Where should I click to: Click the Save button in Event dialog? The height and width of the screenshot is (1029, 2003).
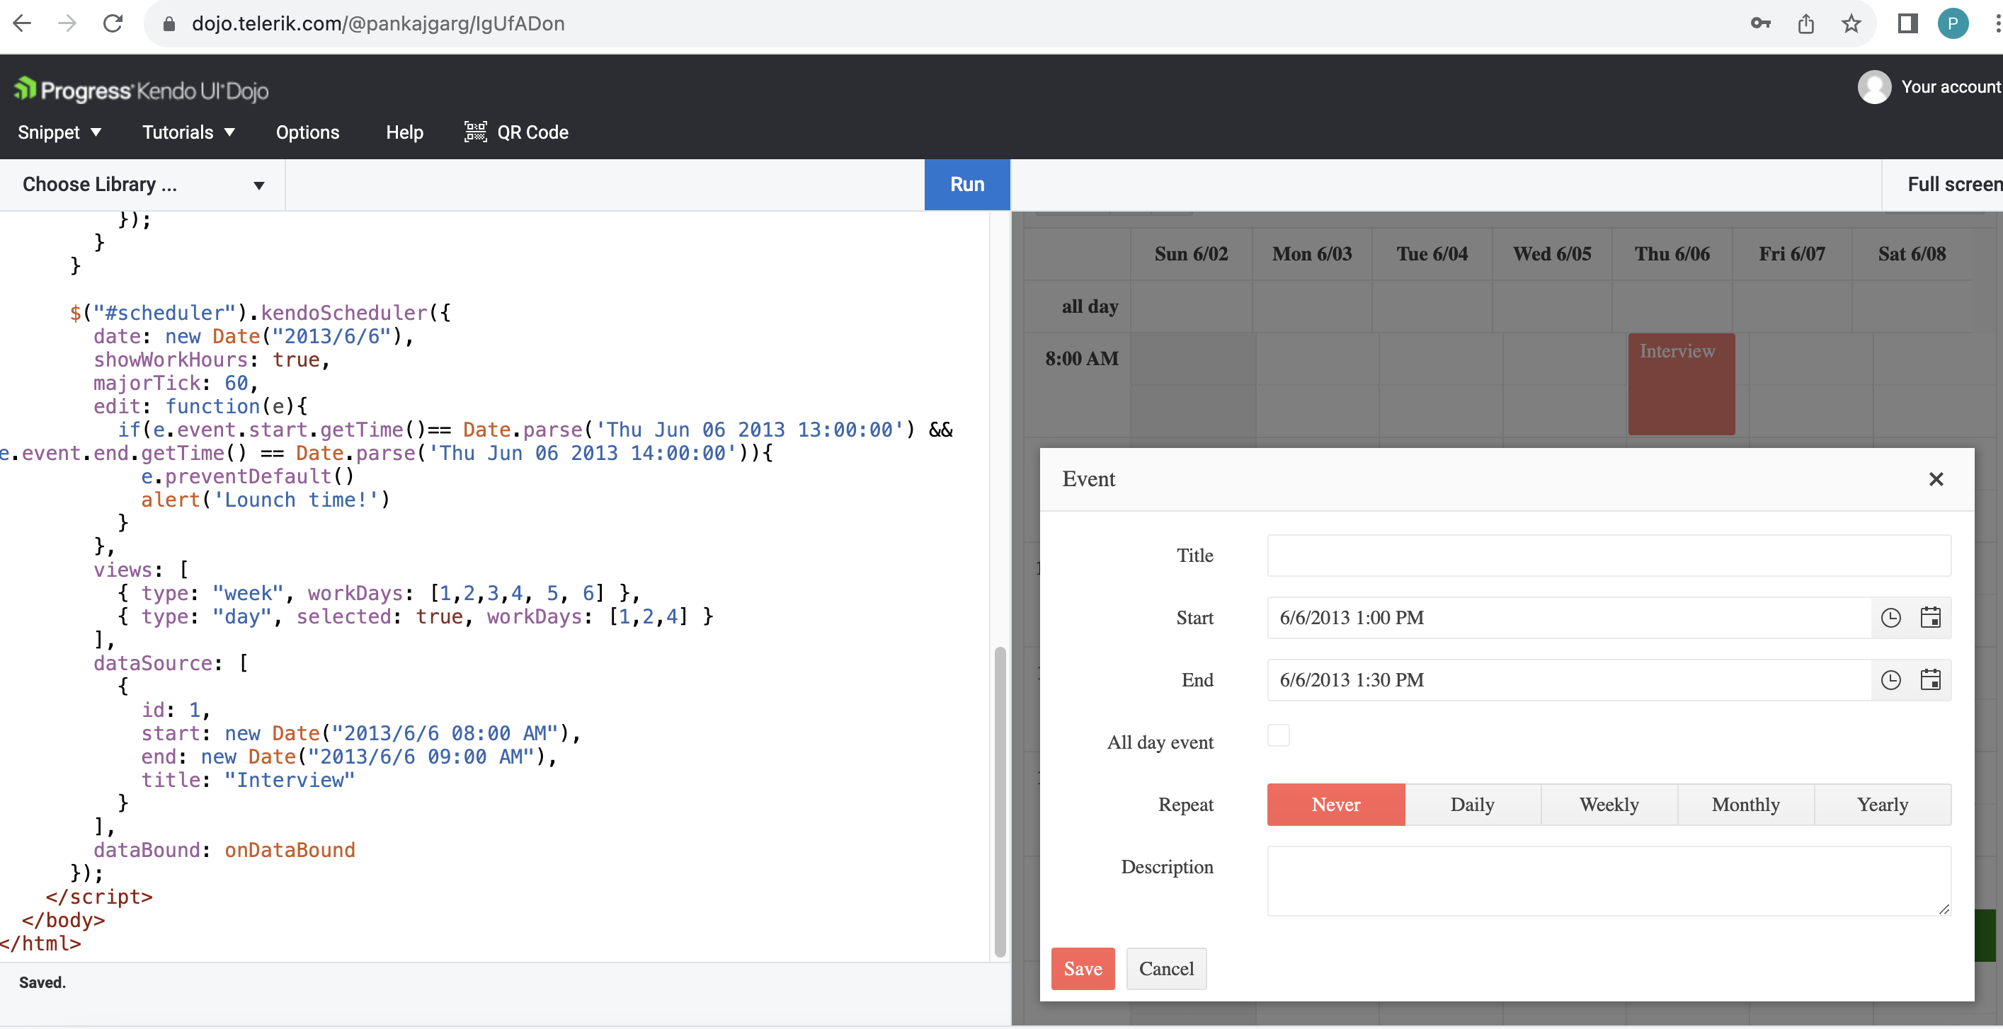pos(1083,968)
